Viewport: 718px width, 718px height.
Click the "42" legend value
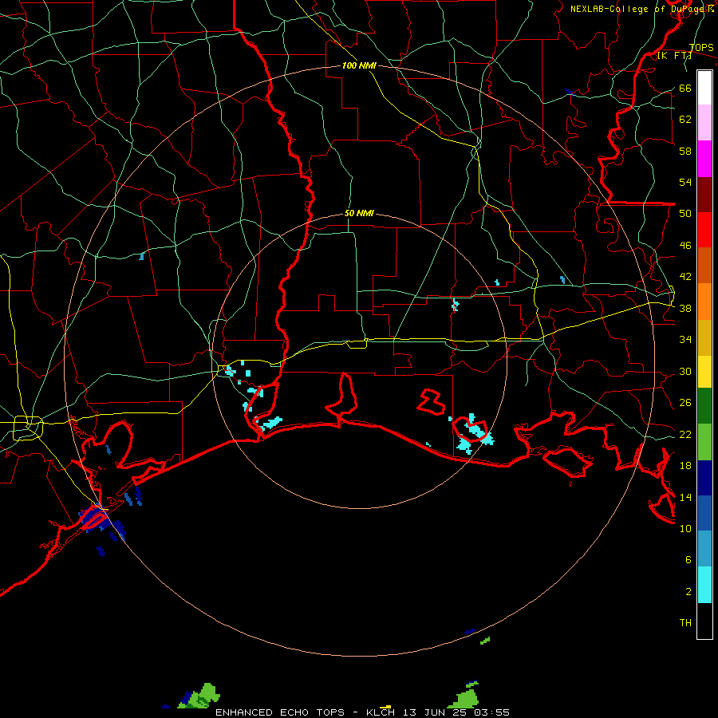pos(685,277)
